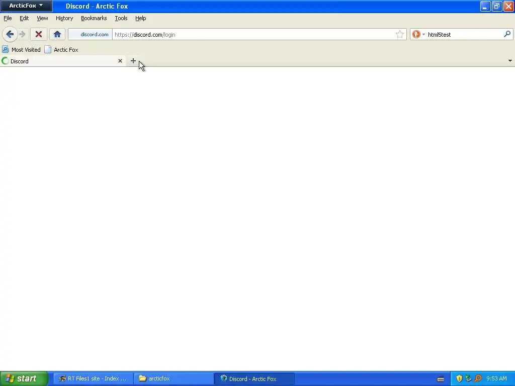Expand the search engine selector arrow

423,35
